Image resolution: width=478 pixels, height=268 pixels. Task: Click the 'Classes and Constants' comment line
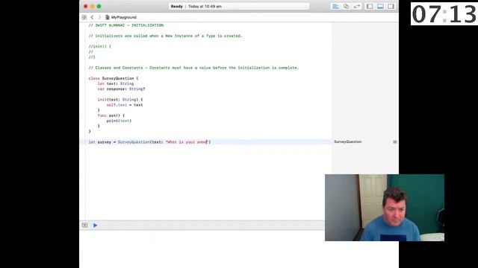pyautogui.click(x=193, y=68)
